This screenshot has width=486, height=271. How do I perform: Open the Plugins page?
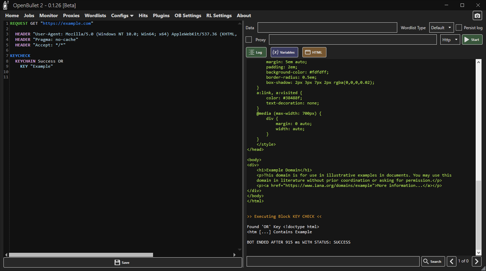click(x=161, y=15)
